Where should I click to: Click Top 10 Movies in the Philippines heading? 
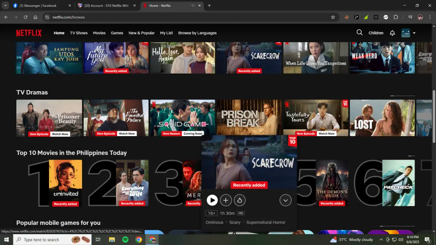click(x=72, y=153)
